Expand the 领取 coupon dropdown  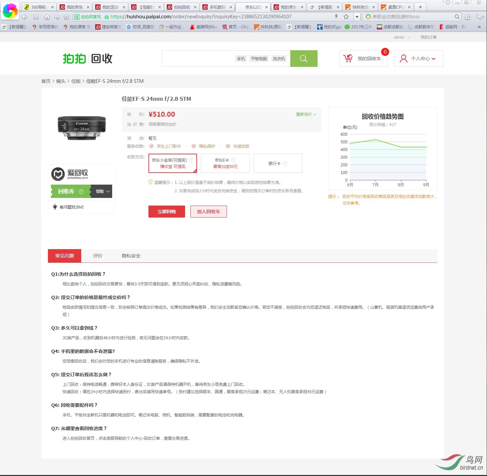[102, 192]
